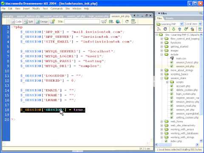Click the web_forms folder icon
204x153 pixels.
[166, 122]
